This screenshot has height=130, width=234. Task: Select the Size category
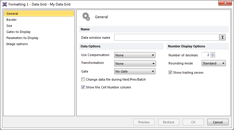pyautogui.click(x=9, y=26)
